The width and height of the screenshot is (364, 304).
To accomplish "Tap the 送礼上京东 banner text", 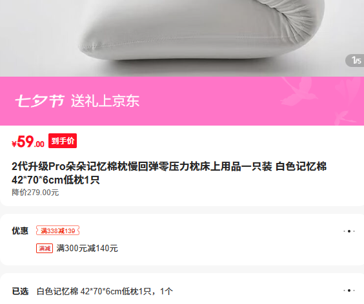I will 105,100.
